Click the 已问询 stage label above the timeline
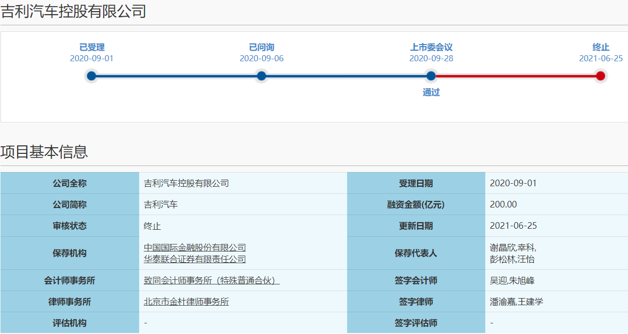The image size is (628, 334). [262, 47]
